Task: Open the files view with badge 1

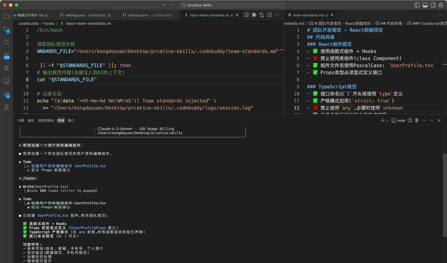Action: click(x=6, y=30)
